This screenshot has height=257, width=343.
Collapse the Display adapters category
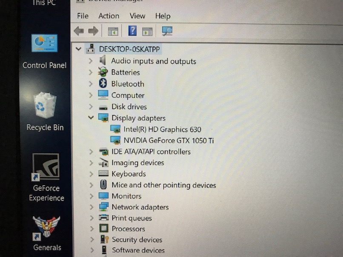coord(91,118)
